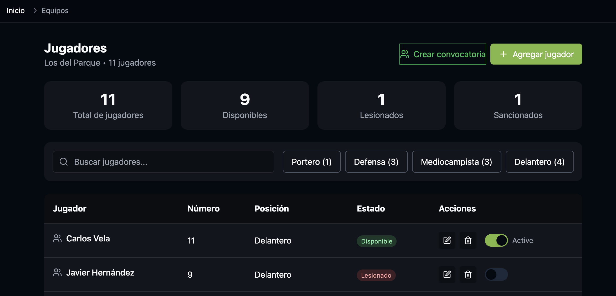This screenshot has width=616, height=296.
Task: Open Equipos breadcrumb
Action: [55, 10]
